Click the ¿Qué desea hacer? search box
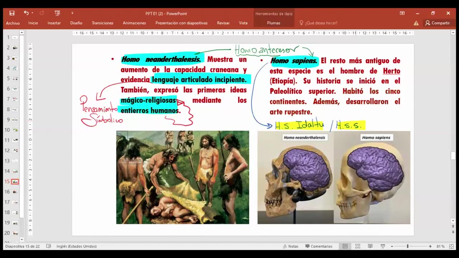This screenshot has width=459, height=258. pyautogui.click(x=321, y=23)
